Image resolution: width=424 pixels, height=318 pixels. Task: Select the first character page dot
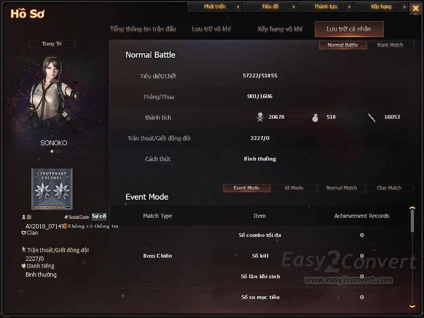pyautogui.click(x=52, y=152)
